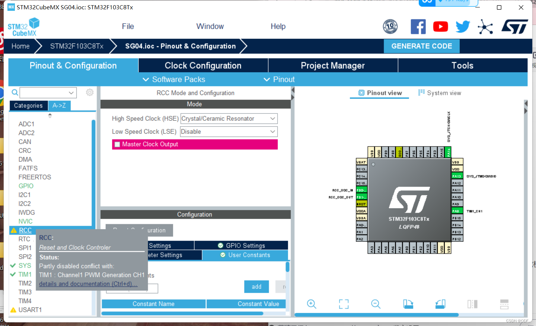
Task: Open the peripheral search dropdown
Action: click(x=71, y=92)
